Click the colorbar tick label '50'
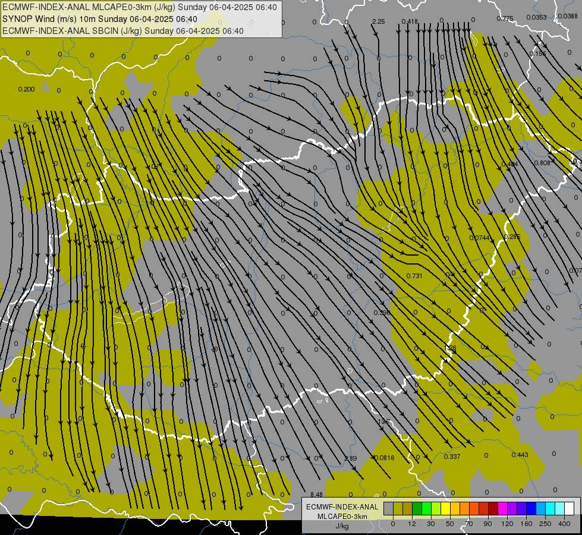Viewport: 582px width, 535px height. (450, 524)
